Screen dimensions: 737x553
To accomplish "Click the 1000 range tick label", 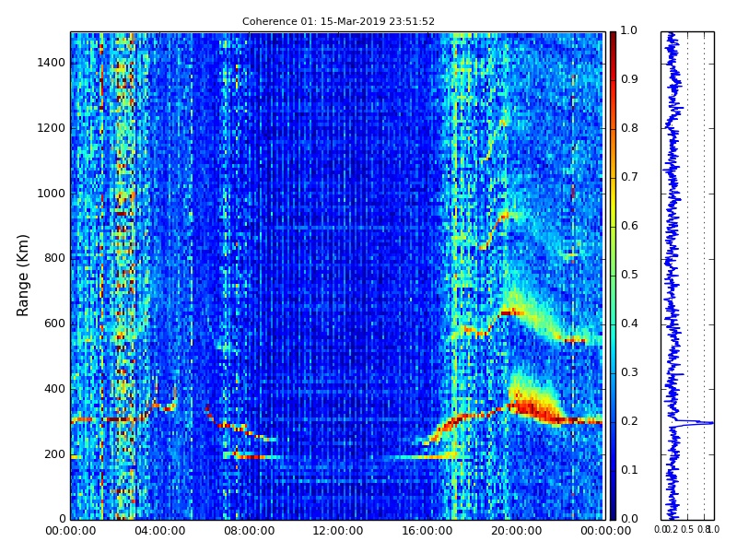I will click(x=52, y=194).
